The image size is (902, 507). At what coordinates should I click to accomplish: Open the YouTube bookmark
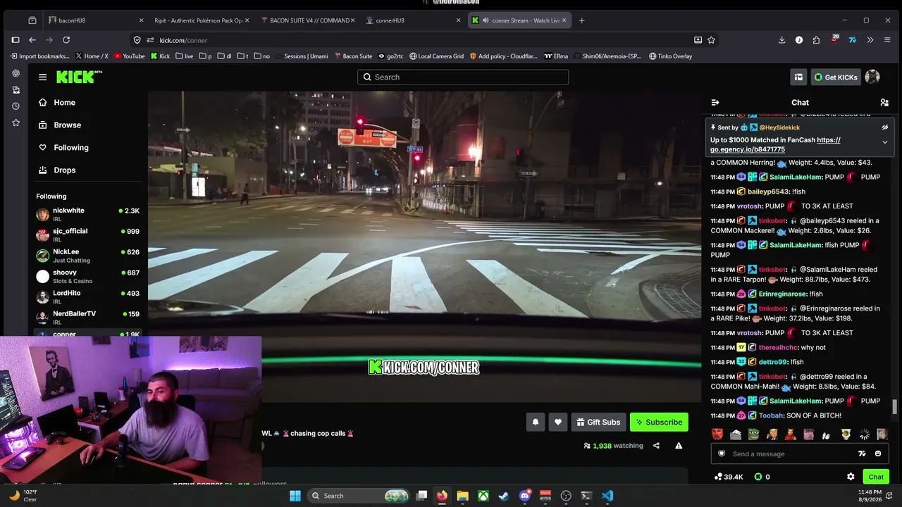[128, 56]
